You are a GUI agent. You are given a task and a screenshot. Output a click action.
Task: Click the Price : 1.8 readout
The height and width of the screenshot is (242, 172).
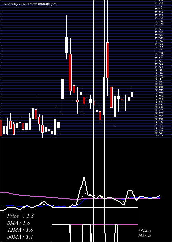(x=20, y=216)
